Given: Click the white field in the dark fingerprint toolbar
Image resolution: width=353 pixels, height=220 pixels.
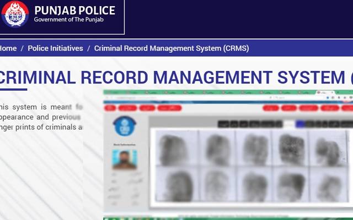Looking at the screenshot, I should (288, 124).
